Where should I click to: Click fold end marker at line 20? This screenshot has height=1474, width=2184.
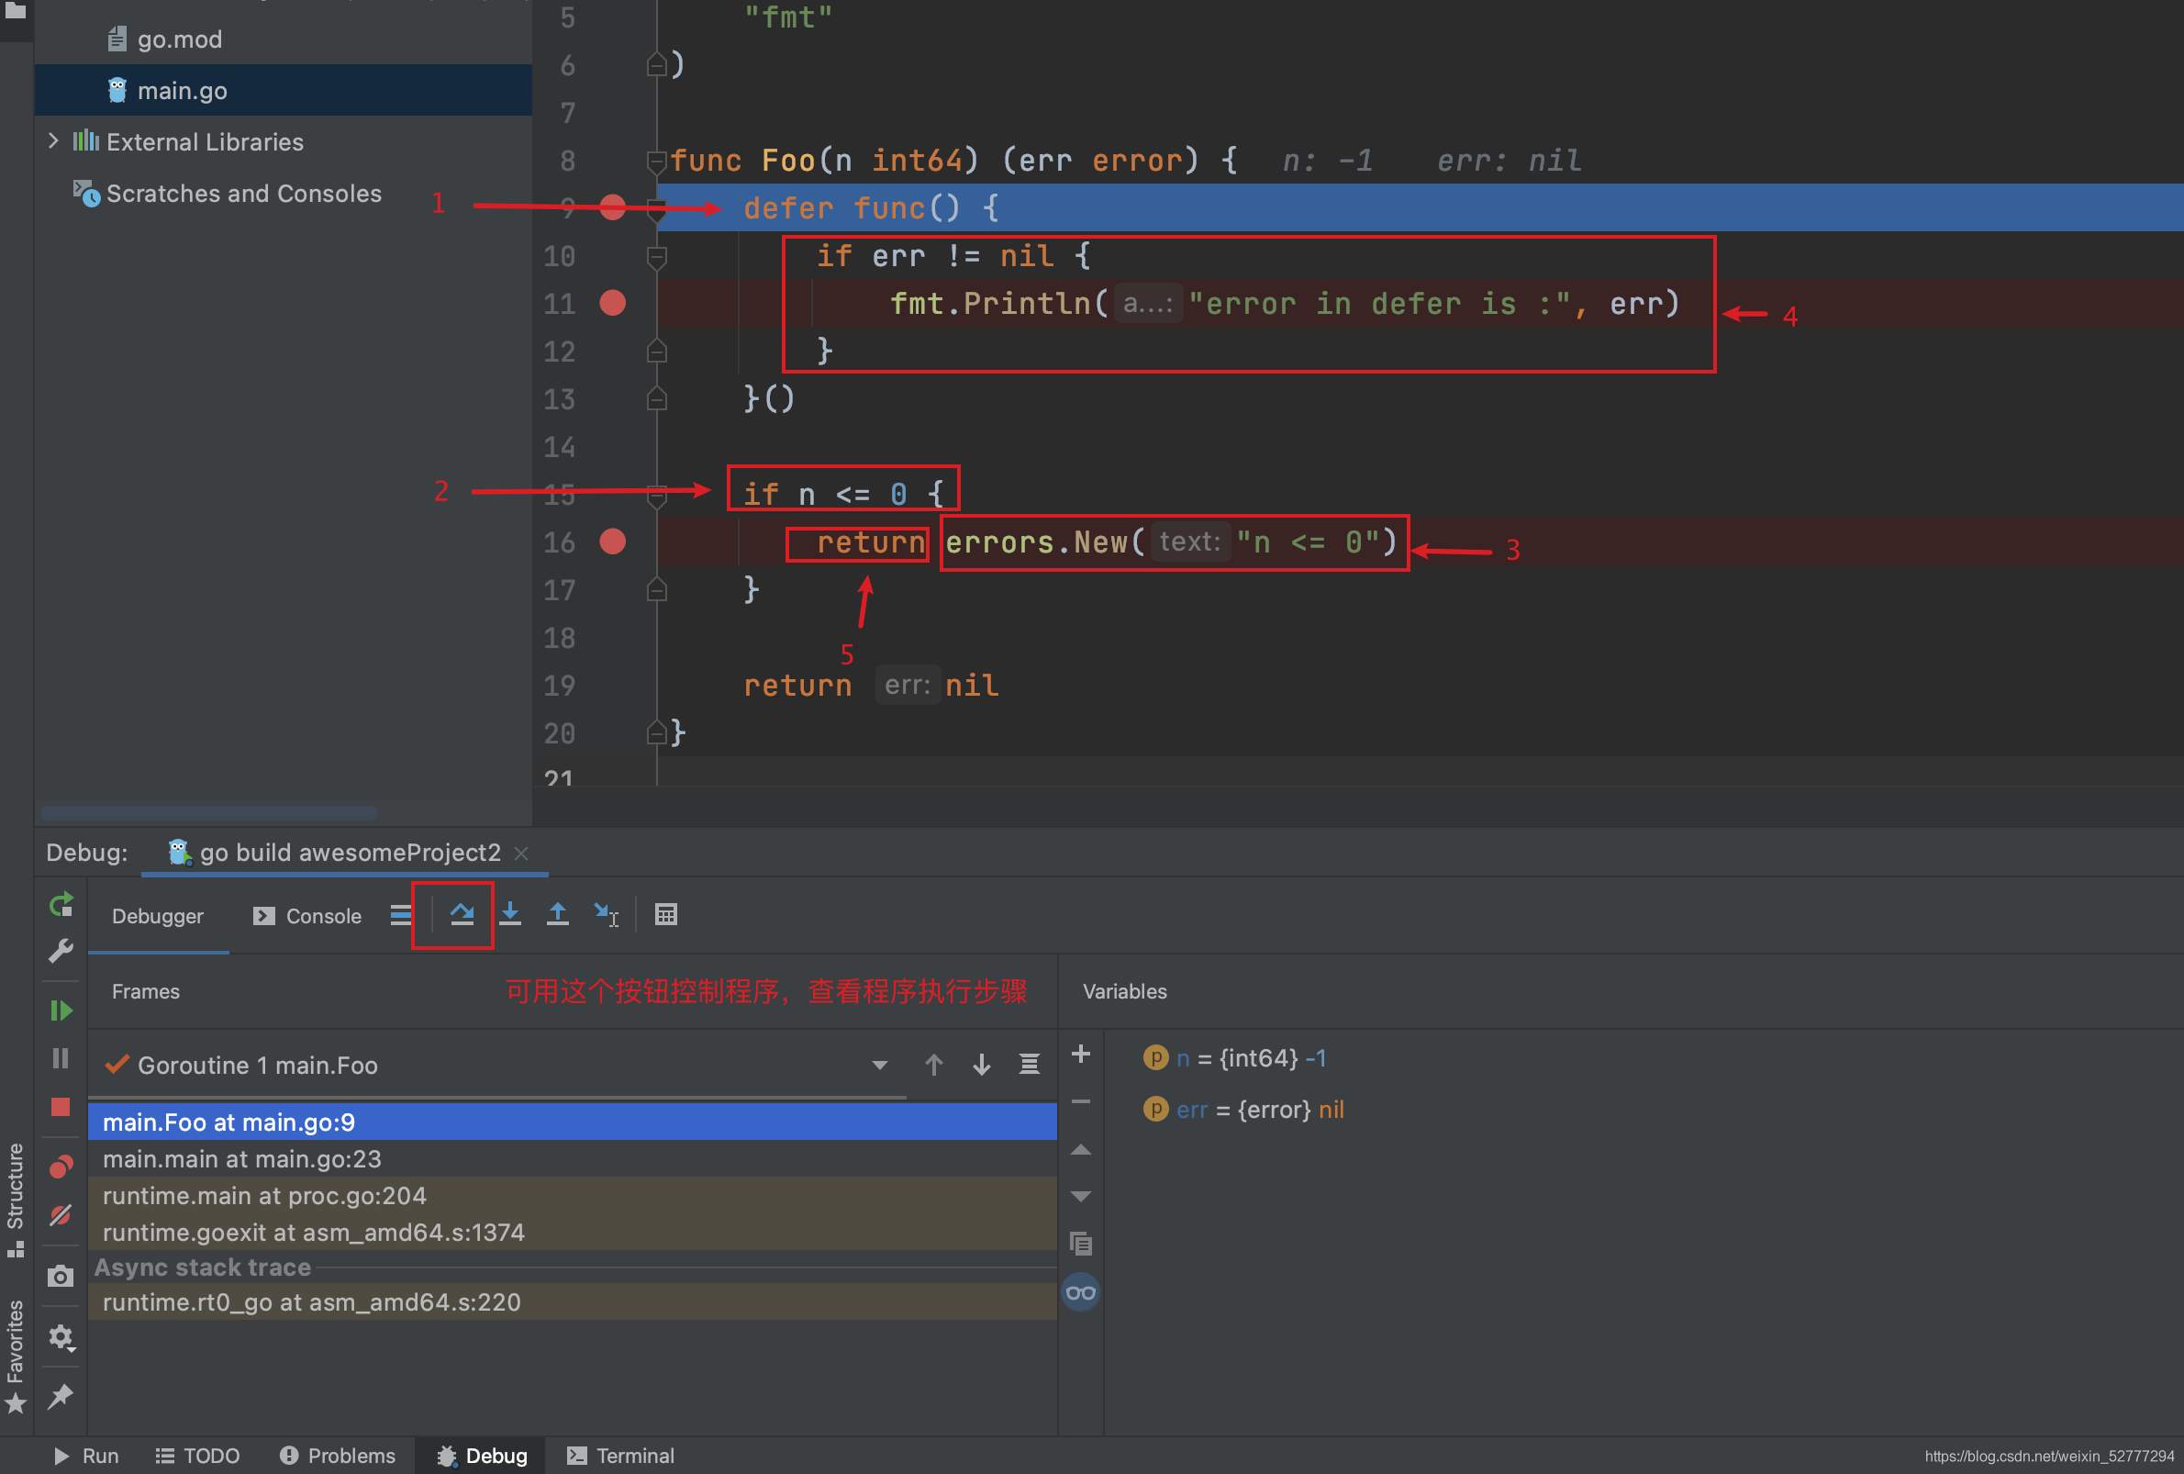coord(657,732)
